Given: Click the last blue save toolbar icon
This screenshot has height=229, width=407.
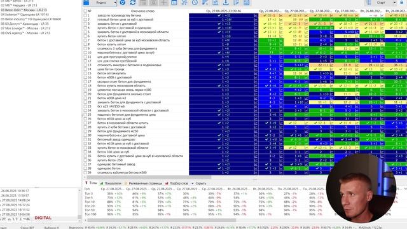Looking at the screenshot, I should pos(247,3).
